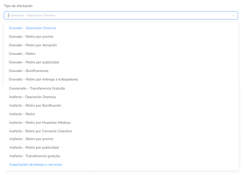Pick the plain Inafecto – Retiro option

pyautogui.click(x=22, y=114)
